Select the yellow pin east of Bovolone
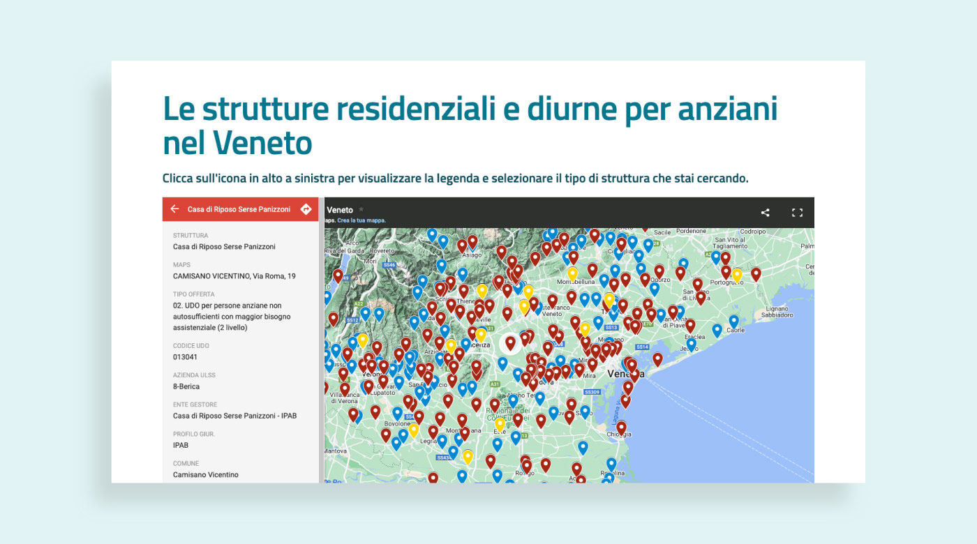This screenshot has height=544, width=977. 413,430
